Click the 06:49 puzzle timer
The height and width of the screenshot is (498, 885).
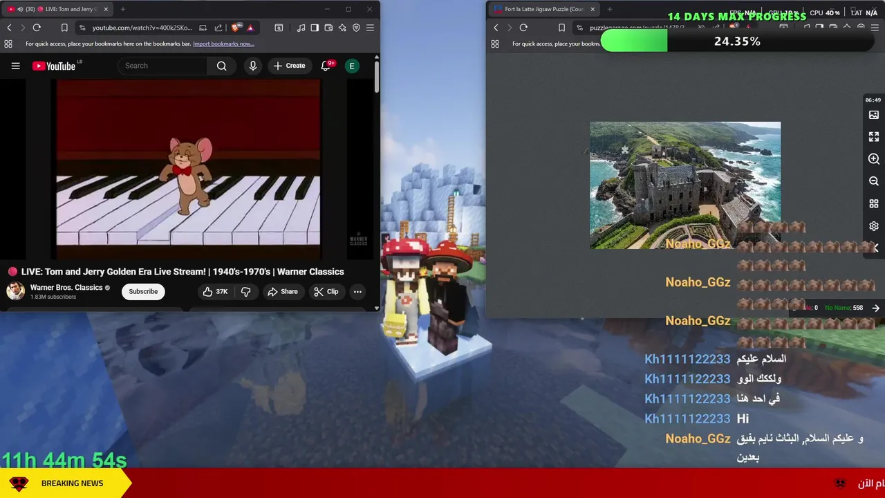point(873,100)
